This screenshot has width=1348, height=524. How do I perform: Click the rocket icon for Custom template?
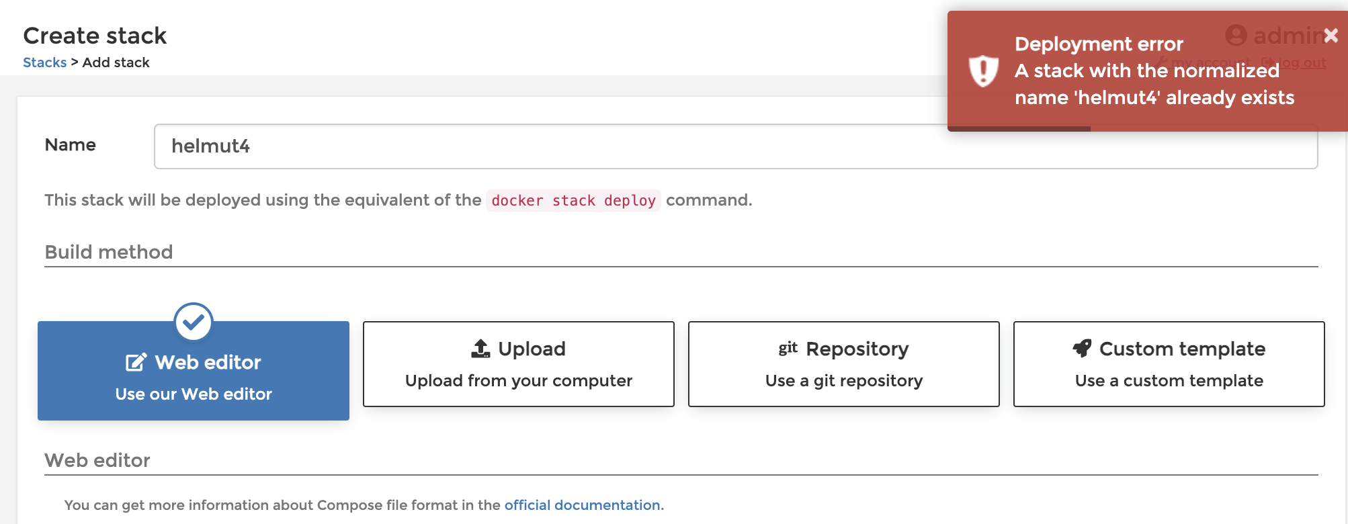pyautogui.click(x=1082, y=348)
